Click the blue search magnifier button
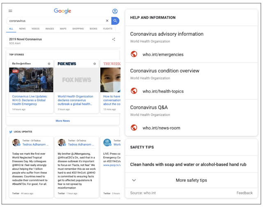 [x=115, y=21]
